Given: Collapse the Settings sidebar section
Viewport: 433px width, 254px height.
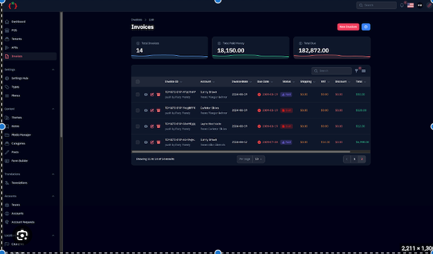Looking at the screenshot, I should [53, 70].
